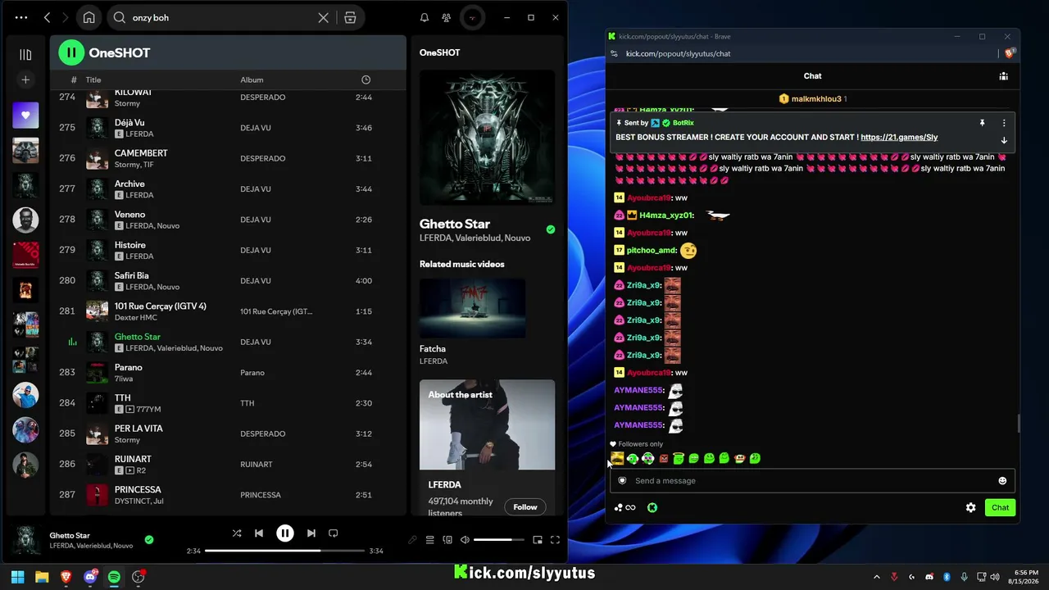Pause playback in the bottom player bar
This screenshot has height=590, width=1049.
tap(285, 533)
